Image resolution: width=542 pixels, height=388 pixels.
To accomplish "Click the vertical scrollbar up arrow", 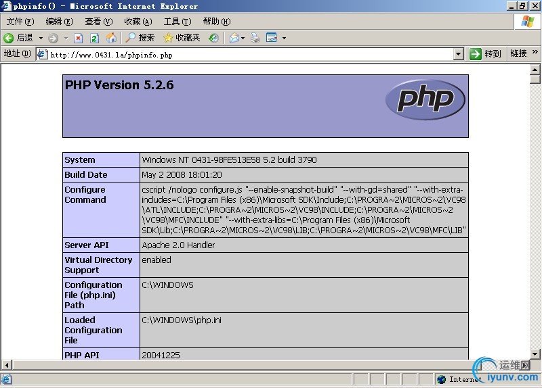I will 535,70.
